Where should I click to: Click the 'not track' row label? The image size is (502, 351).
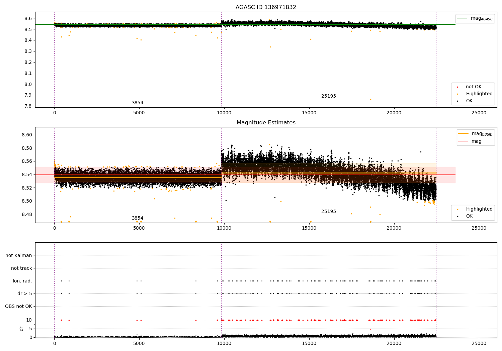pos(21,268)
